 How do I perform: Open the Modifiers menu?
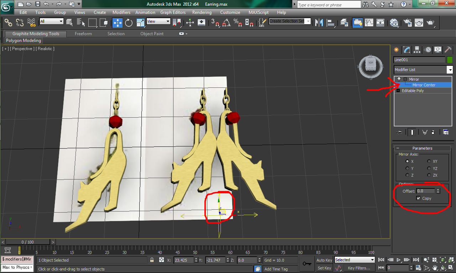pyautogui.click(x=121, y=12)
